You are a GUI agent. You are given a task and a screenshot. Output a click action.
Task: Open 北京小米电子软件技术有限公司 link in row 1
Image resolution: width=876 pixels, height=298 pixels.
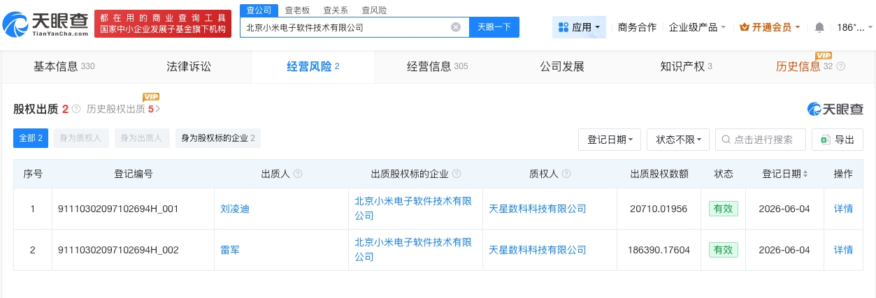pos(413,209)
